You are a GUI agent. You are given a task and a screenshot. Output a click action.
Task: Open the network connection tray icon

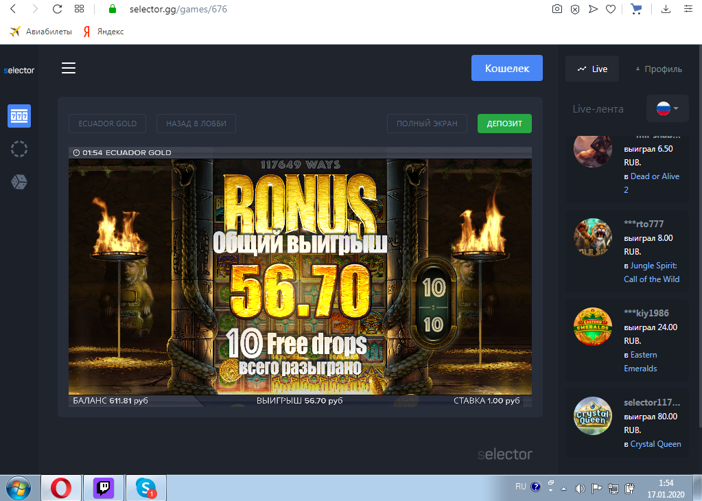pos(613,489)
